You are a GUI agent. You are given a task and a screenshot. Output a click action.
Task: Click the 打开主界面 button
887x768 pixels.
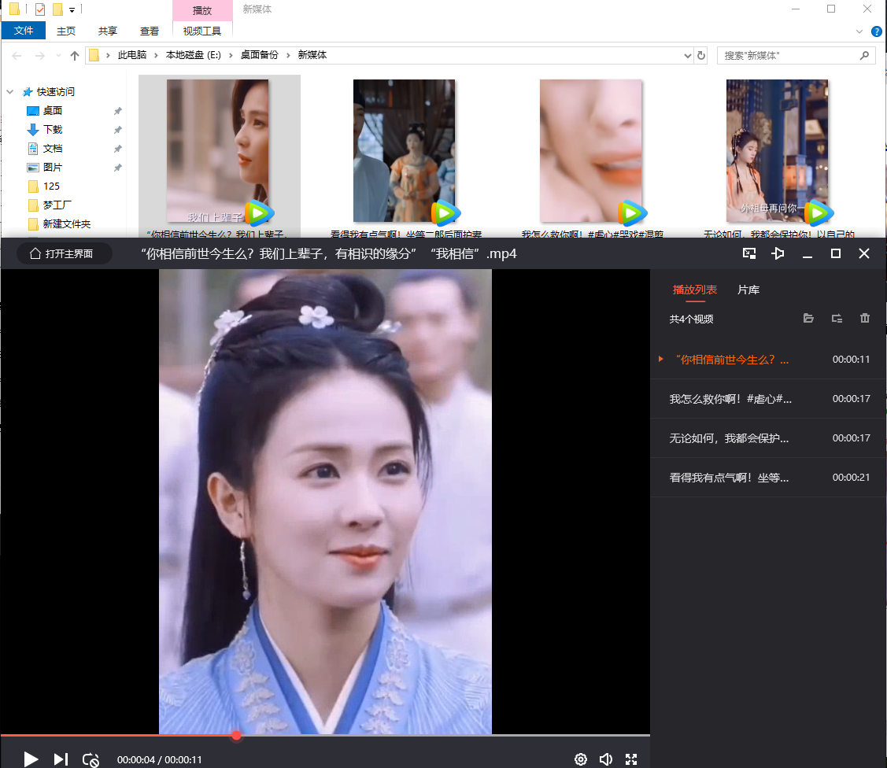click(65, 254)
